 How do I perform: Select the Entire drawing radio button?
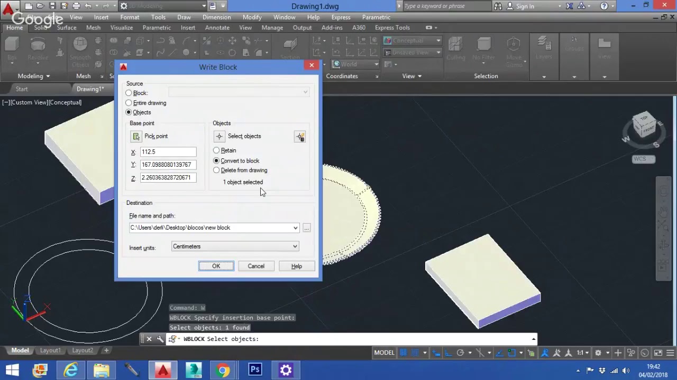tap(129, 103)
